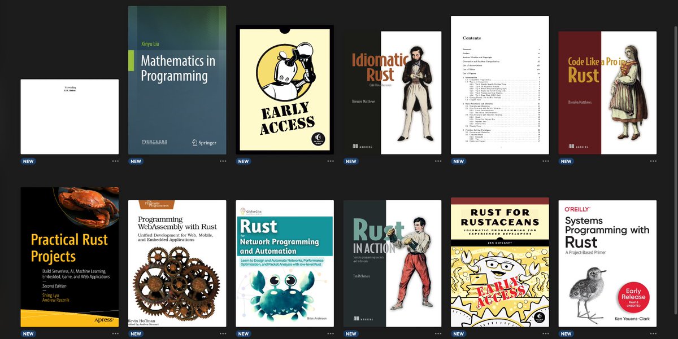Open the yellow robot Early Access book
The image size is (678, 339).
[285, 90]
